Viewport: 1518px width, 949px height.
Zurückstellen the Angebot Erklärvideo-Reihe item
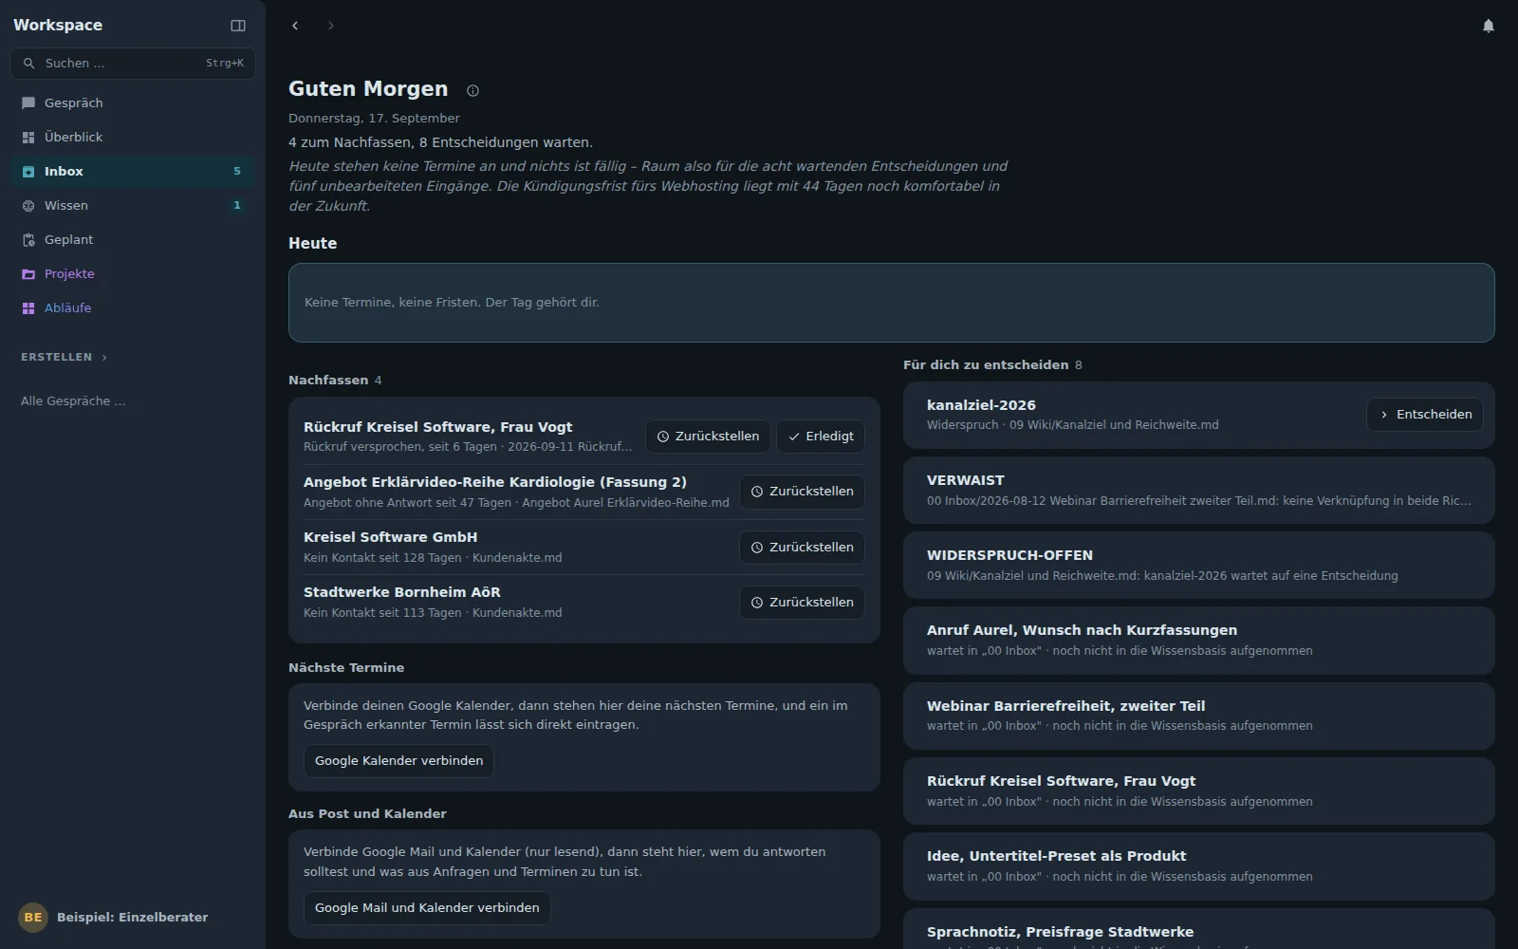click(802, 491)
